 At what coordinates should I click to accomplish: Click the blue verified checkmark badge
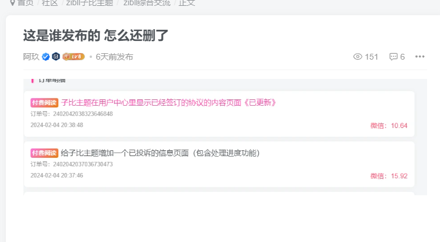tap(46, 57)
